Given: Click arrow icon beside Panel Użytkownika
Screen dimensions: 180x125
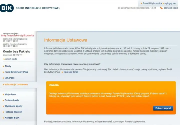Looking at the screenshot, I should tap(141, 3).
